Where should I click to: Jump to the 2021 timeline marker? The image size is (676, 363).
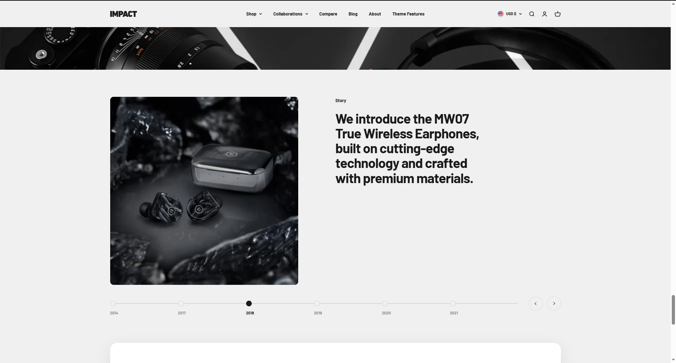[x=453, y=303]
